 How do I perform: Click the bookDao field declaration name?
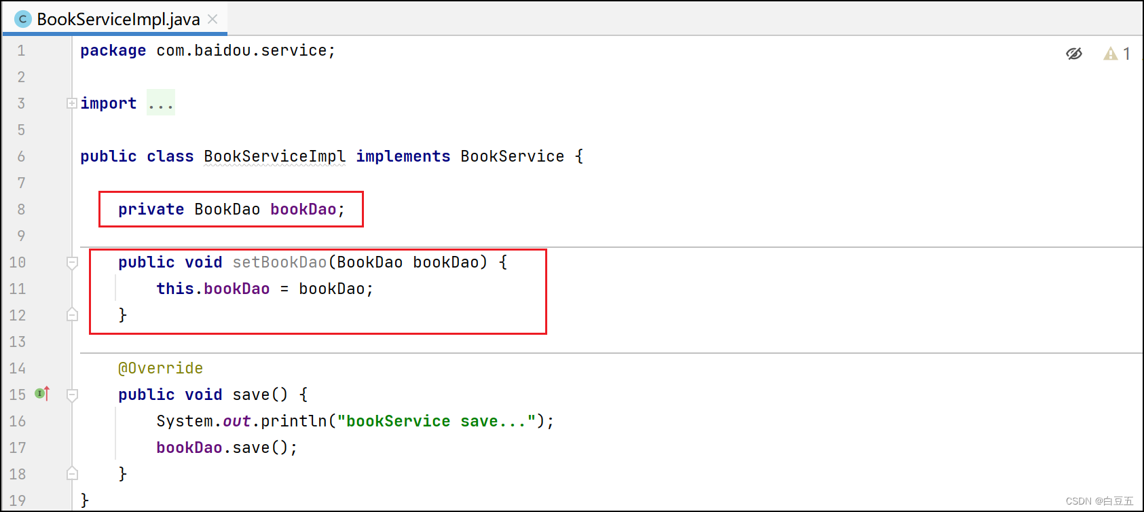coord(303,209)
